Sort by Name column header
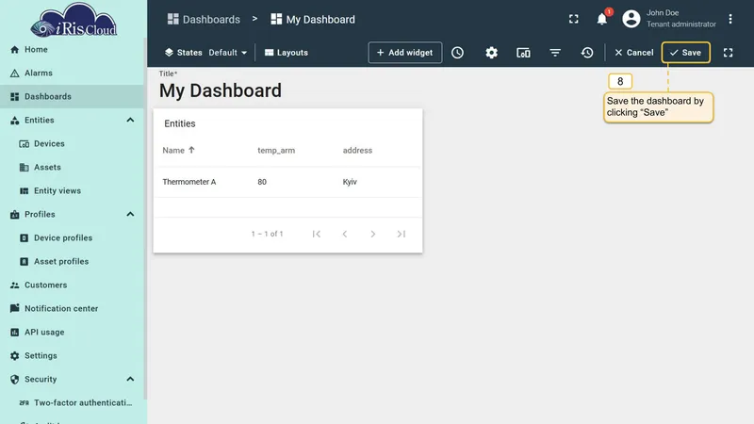754x424 pixels. point(178,151)
